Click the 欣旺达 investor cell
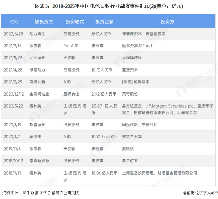The width and height of the screenshot is (218, 199). tap(168, 149)
